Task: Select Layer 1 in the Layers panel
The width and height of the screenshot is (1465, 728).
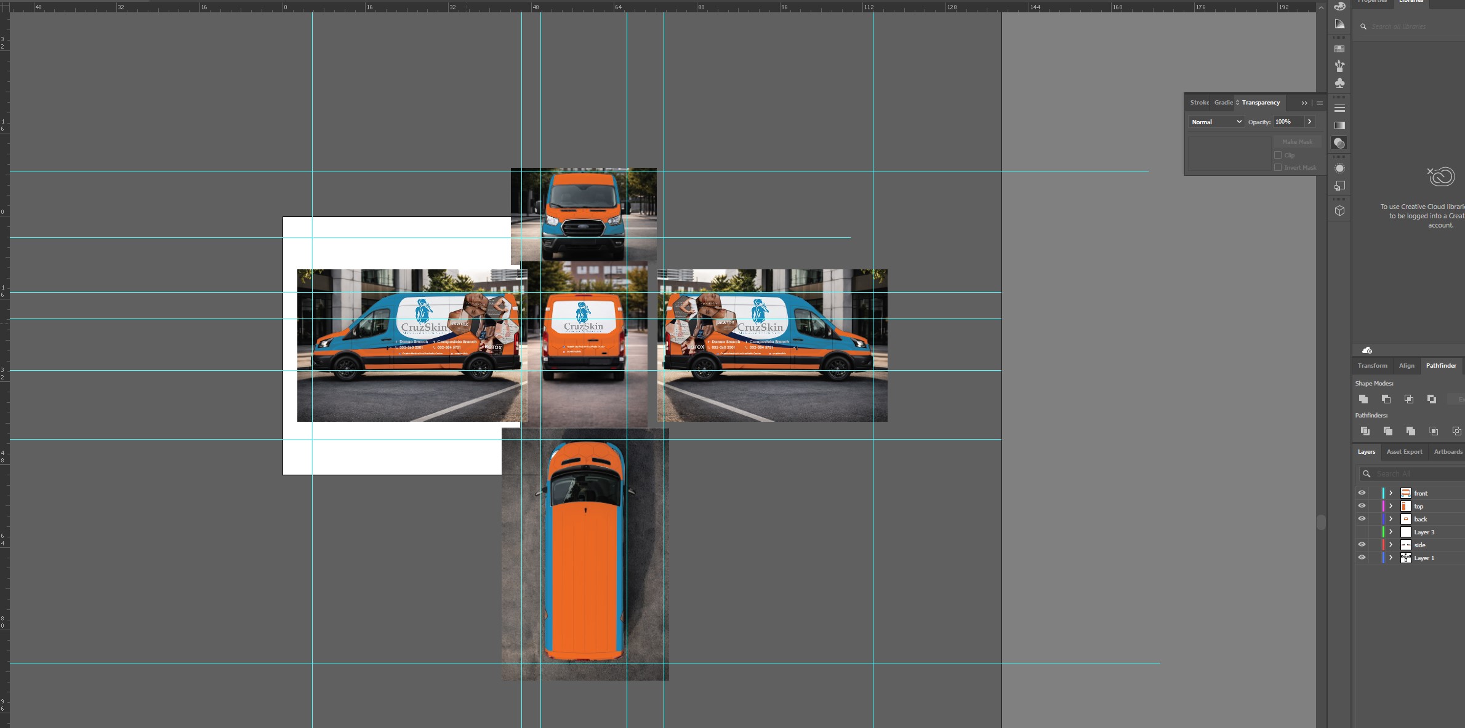Action: coord(1424,558)
